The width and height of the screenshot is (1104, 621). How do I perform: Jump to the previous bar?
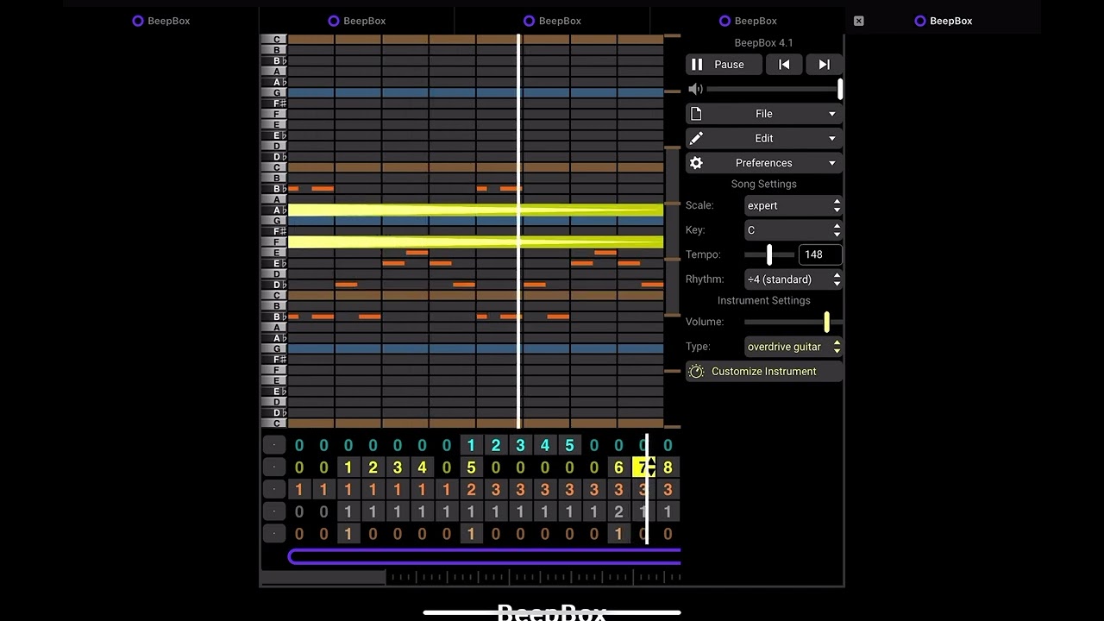point(784,65)
